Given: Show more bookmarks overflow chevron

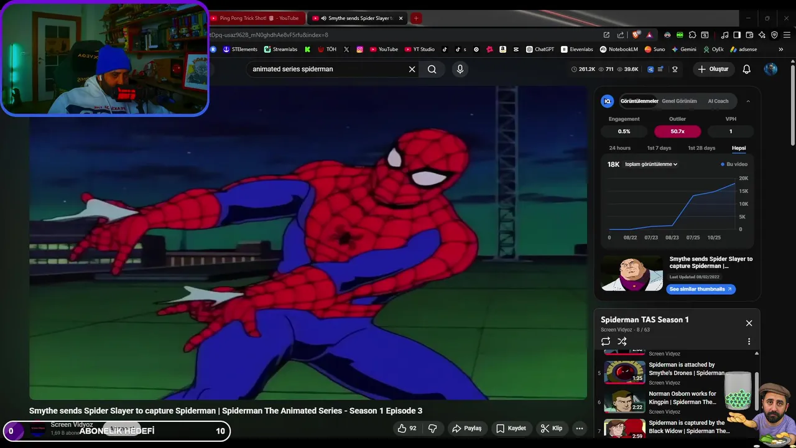Looking at the screenshot, I should click(781, 49).
